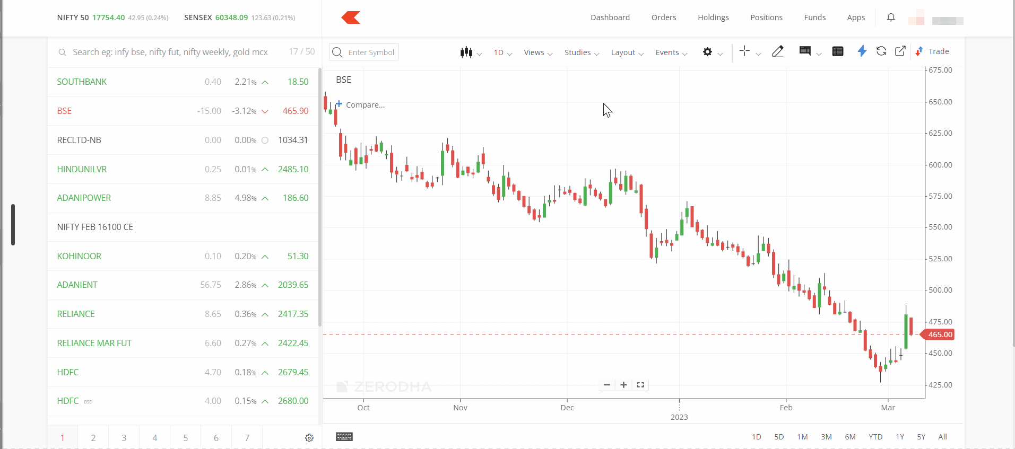Screen dimensions: 1015x449
Task: Pop out chart in a new window
Action: [x=900, y=51]
